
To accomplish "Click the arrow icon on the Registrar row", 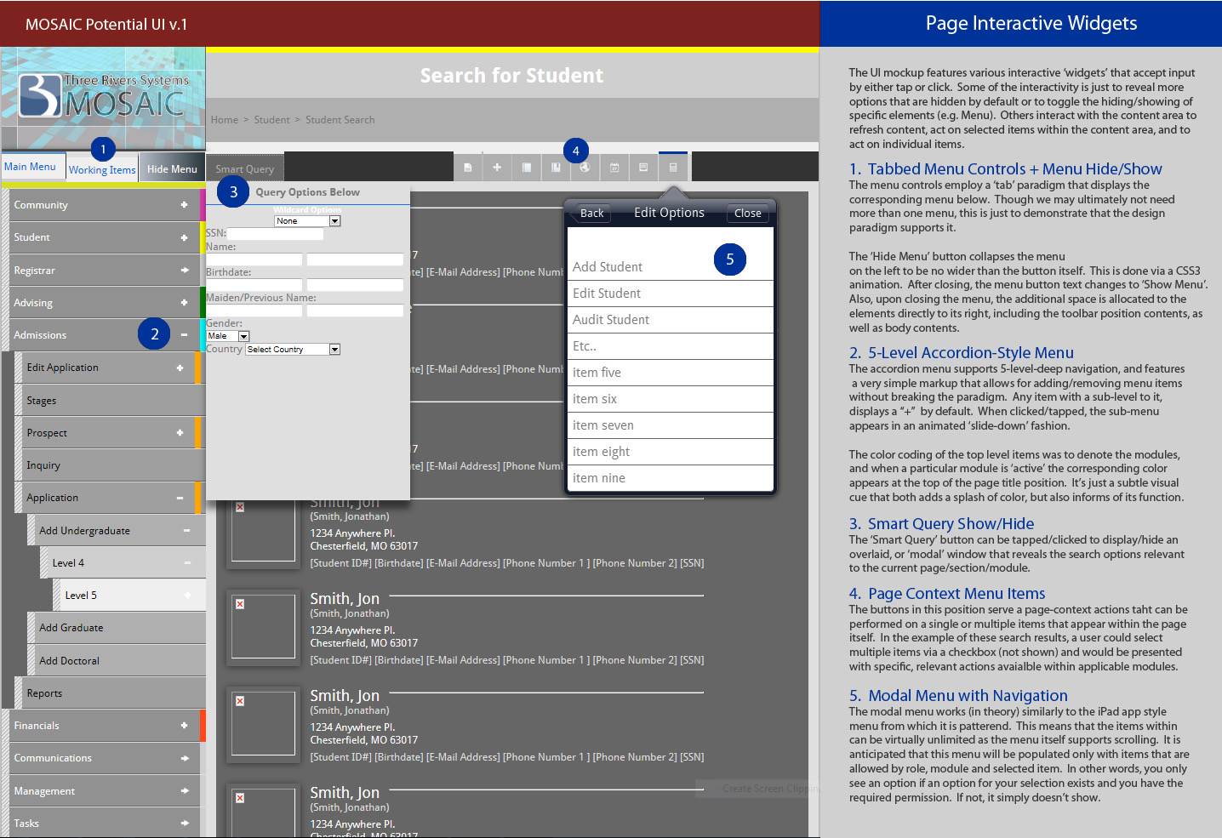I will 185,271.
